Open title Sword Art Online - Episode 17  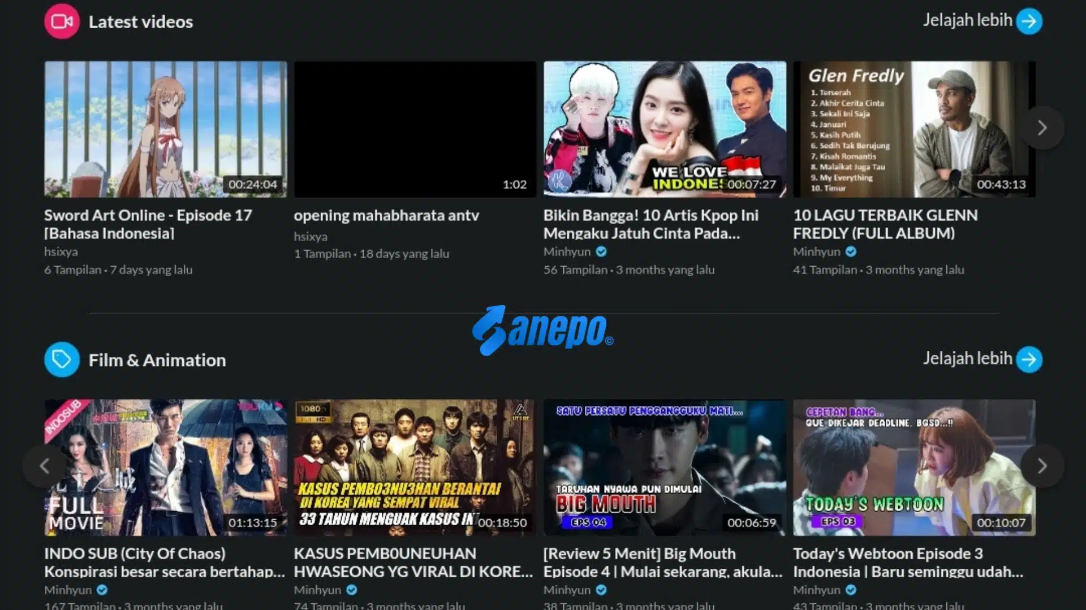pos(148,224)
